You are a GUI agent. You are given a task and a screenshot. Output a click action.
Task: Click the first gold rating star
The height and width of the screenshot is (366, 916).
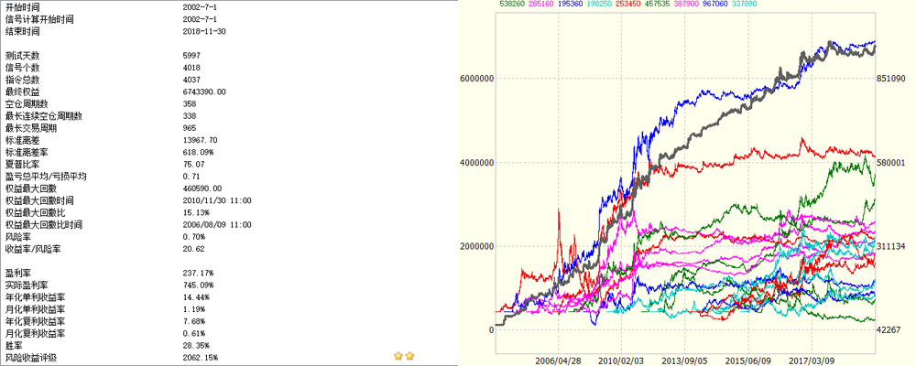coord(398,355)
